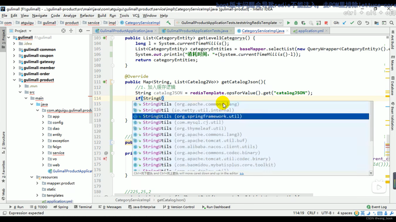Open the Favorites tool window
The image size is (396, 222).
3,171
